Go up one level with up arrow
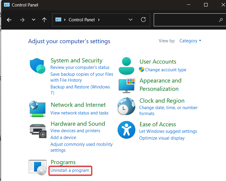Image resolution: width=226 pixels, height=181 pixels. 44,20
